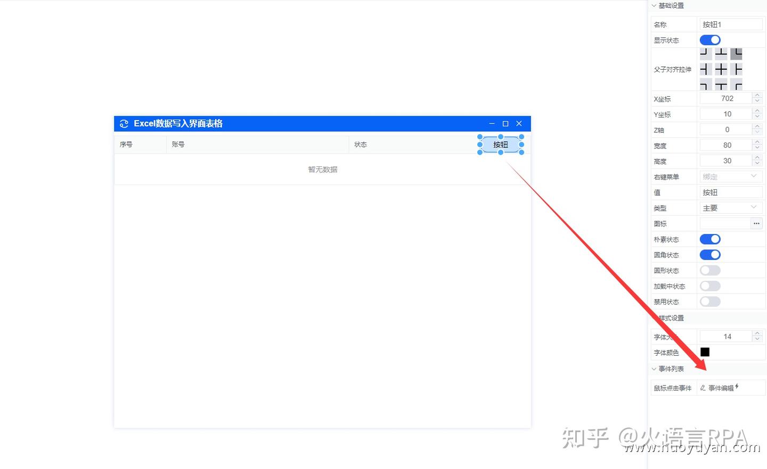Image resolution: width=767 pixels, height=469 pixels.
Task: Turn off the 圆角状态 switch
Action: 710,255
